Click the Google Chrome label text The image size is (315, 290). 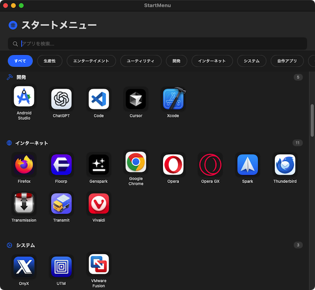coord(136,181)
